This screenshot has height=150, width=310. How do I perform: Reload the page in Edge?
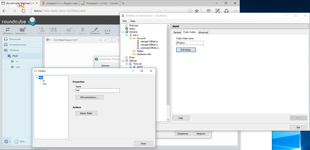pyautogui.click(x=24, y=11)
